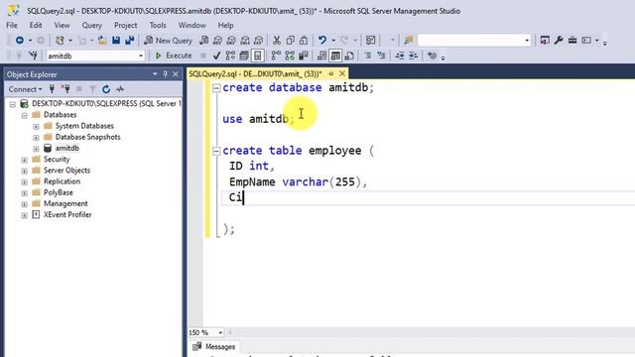Click the New Query button
The width and height of the screenshot is (635, 357).
coord(169,40)
